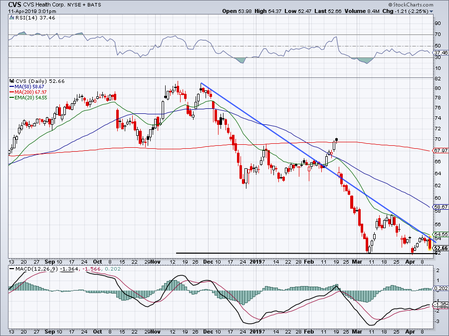Click the NYSE + BATS exchange label
This screenshot has height=336, width=449.
(84, 5)
